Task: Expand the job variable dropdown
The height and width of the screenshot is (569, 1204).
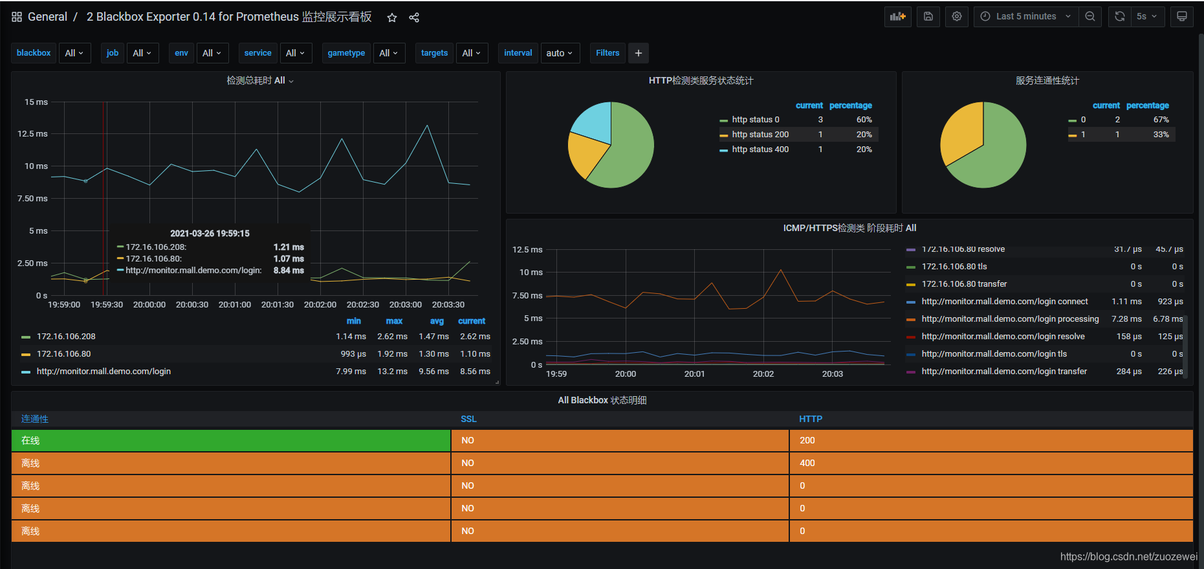Action: [x=142, y=53]
